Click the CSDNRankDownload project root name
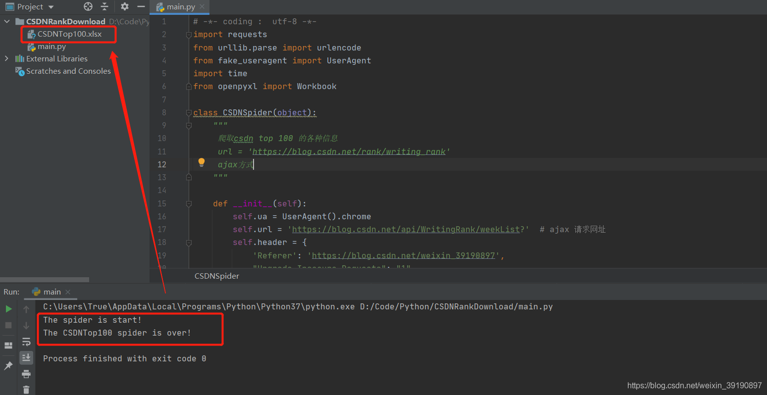Viewport: 767px width, 395px height. pyautogui.click(x=66, y=21)
